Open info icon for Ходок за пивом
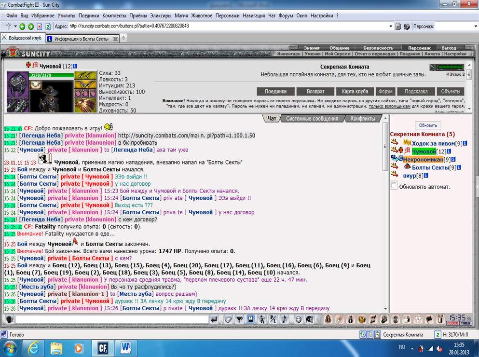 coord(465,143)
